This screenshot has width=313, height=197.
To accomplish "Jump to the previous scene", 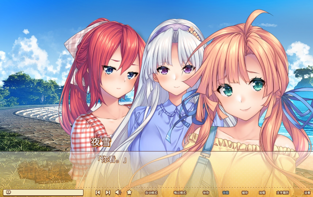I will pos(98,192).
